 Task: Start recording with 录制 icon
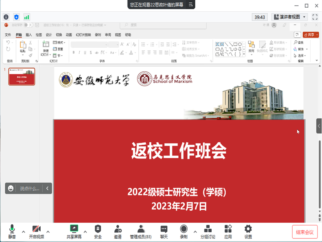pos(184,232)
